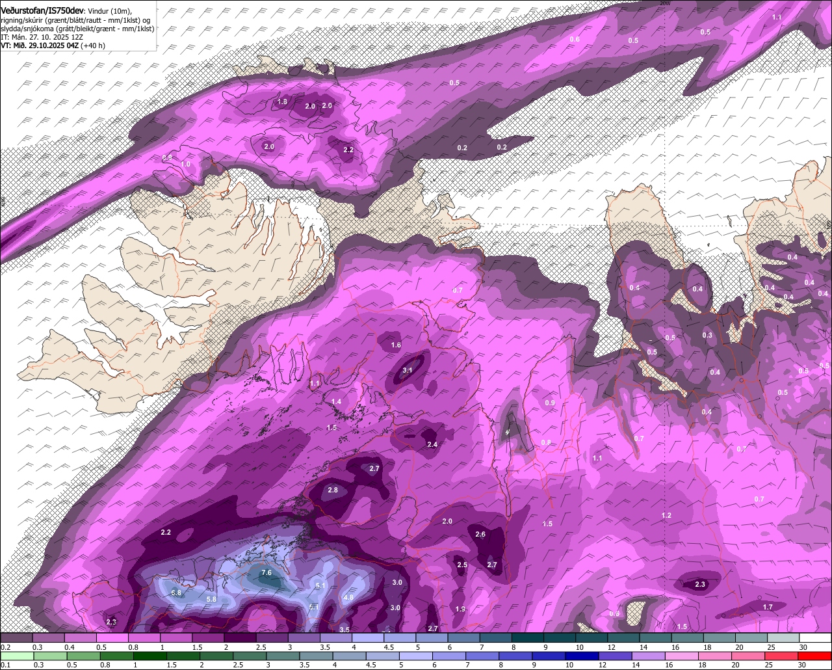The width and height of the screenshot is (832, 670).
Task: Click the 1.0 value in the northwest band
Action: point(186,165)
